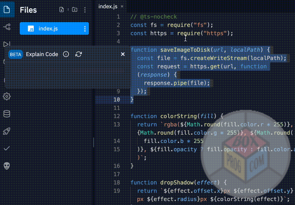
Task: Open Files panel three-dot options menu
Action: pos(85,10)
